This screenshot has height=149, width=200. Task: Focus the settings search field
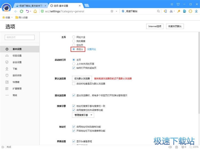point(20,37)
